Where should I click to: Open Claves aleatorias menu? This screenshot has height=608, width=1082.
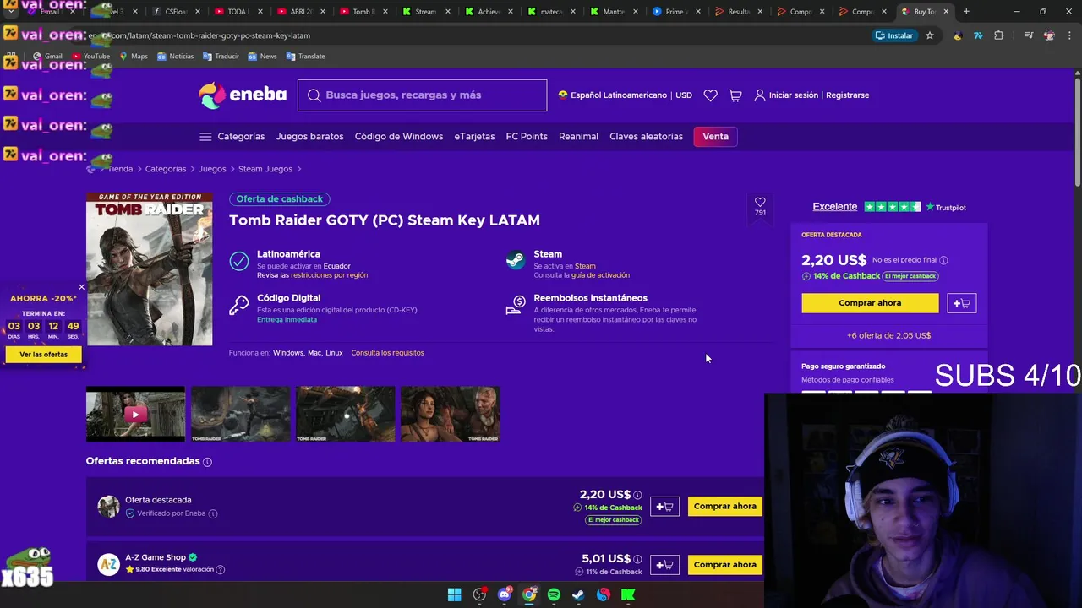(646, 137)
